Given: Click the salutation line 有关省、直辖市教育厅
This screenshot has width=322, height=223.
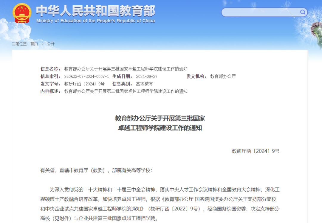Looking at the screenshot, I should point(96,170).
